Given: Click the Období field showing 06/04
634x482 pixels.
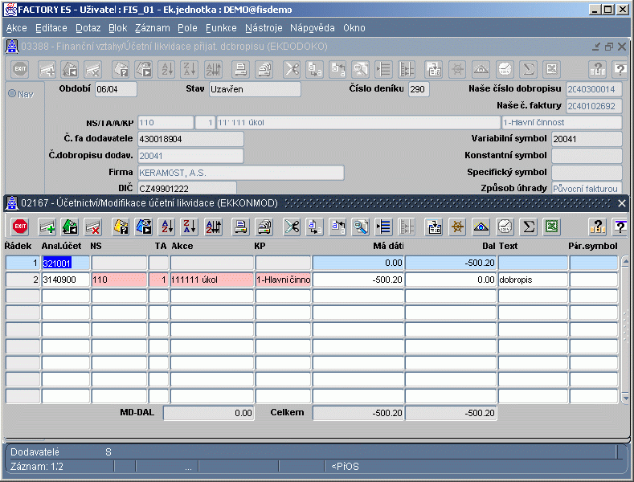Looking at the screenshot, I should (x=116, y=89).
